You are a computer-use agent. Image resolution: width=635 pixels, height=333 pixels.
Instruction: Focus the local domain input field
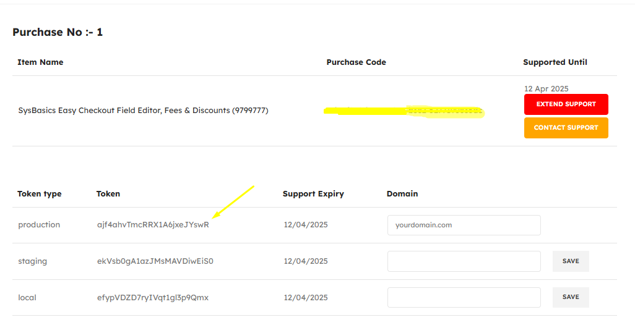[464, 297]
